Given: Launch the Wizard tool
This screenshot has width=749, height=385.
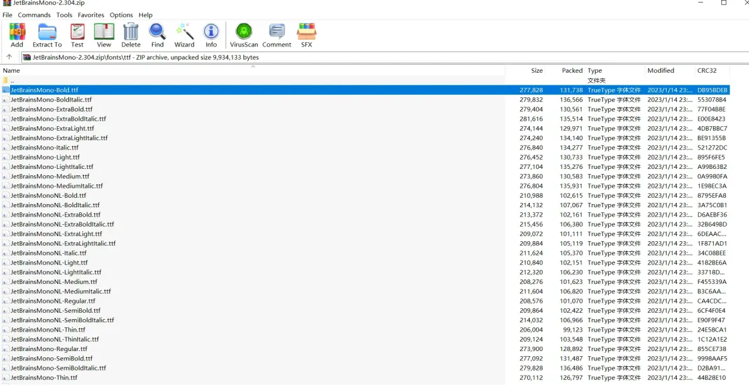Looking at the screenshot, I should pyautogui.click(x=184, y=35).
